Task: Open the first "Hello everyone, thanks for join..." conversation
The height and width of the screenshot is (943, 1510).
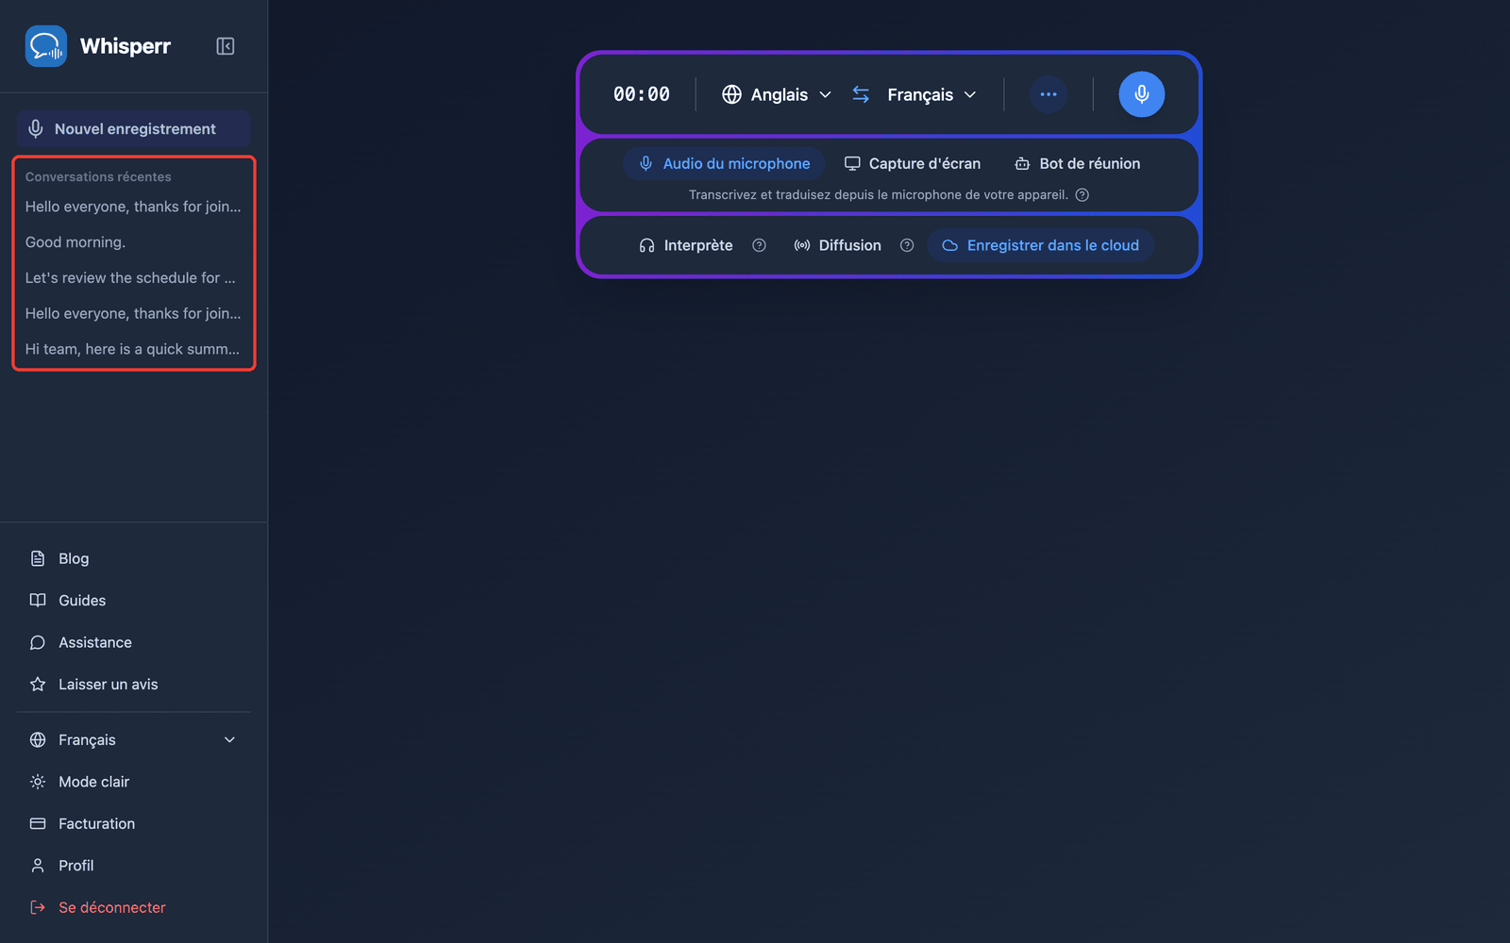Action: tap(133, 207)
